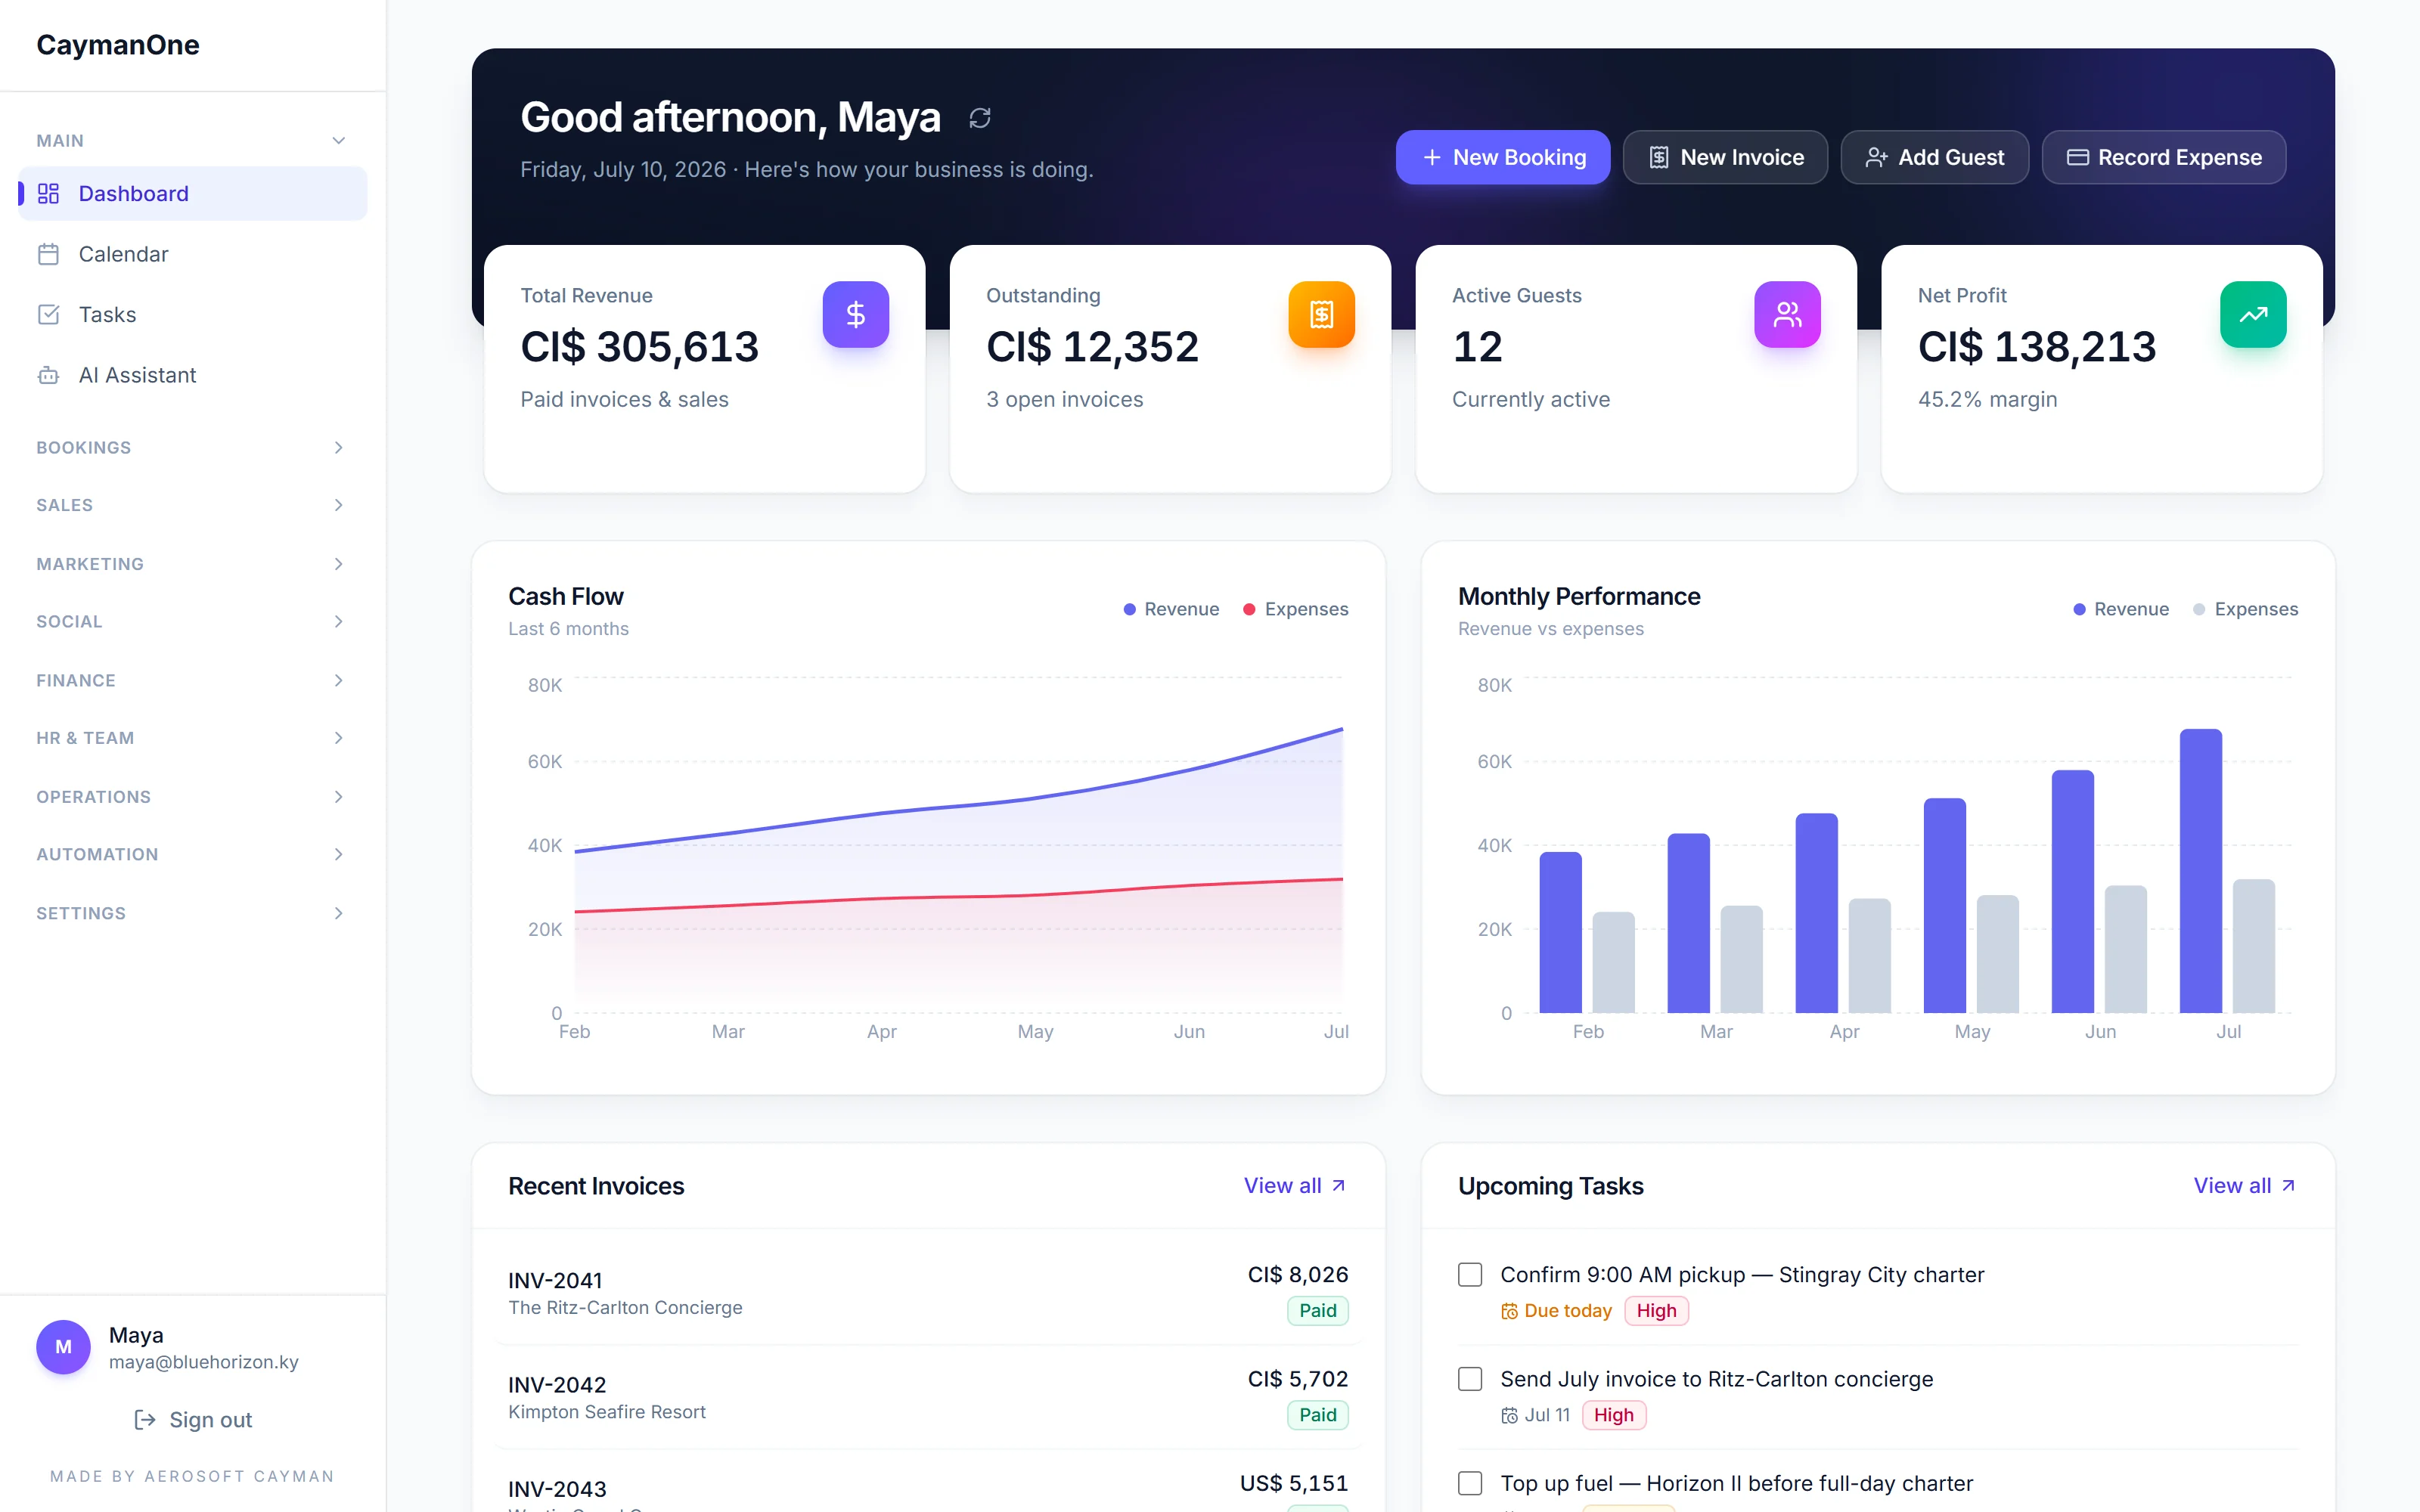Image resolution: width=2420 pixels, height=1512 pixels.
Task: Click the orange invoice icon on Outstanding card
Action: pyautogui.click(x=1321, y=314)
